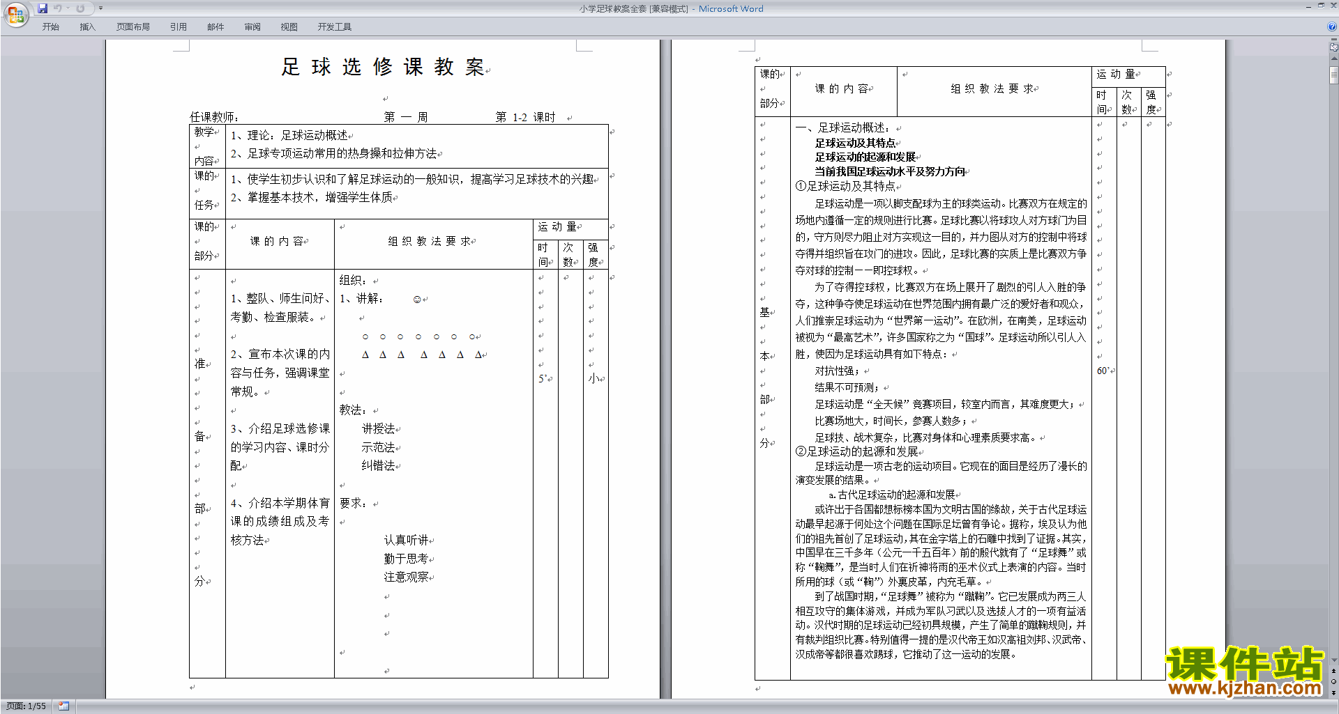Click the bold line 当前我国足球运动水平及努力方向
Screen dimensions: 1339x714
(x=890, y=171)
